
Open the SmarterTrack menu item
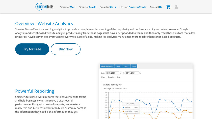(88, 7)
